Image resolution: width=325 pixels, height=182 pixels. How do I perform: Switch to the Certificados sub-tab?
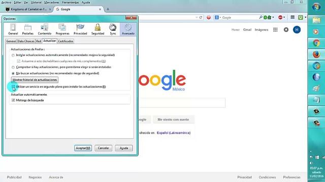(66, 41)
